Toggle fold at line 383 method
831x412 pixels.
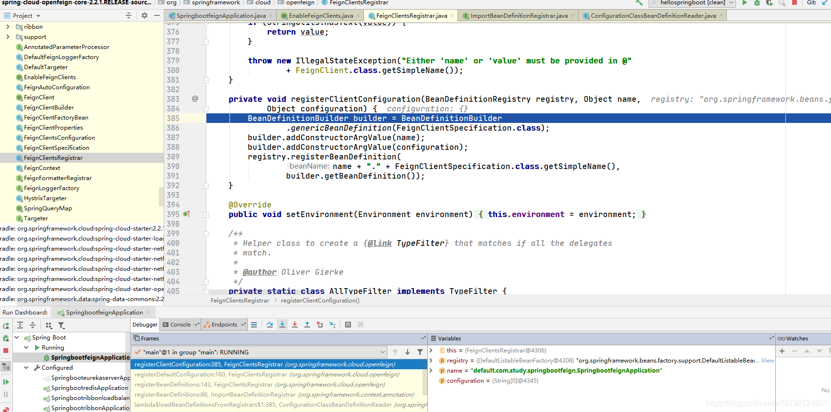(206, 109)
